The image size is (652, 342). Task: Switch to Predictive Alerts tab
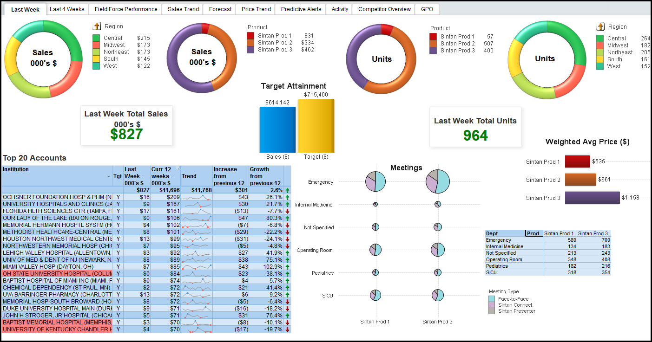click(x=301, y=9)
